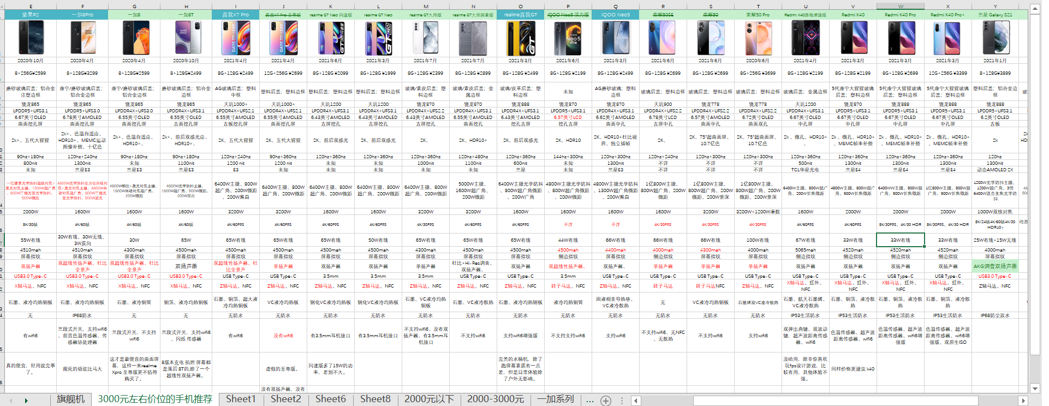Click the 天玑900 processor cell
Screen dimensions: 1049x406
point(663,104)
